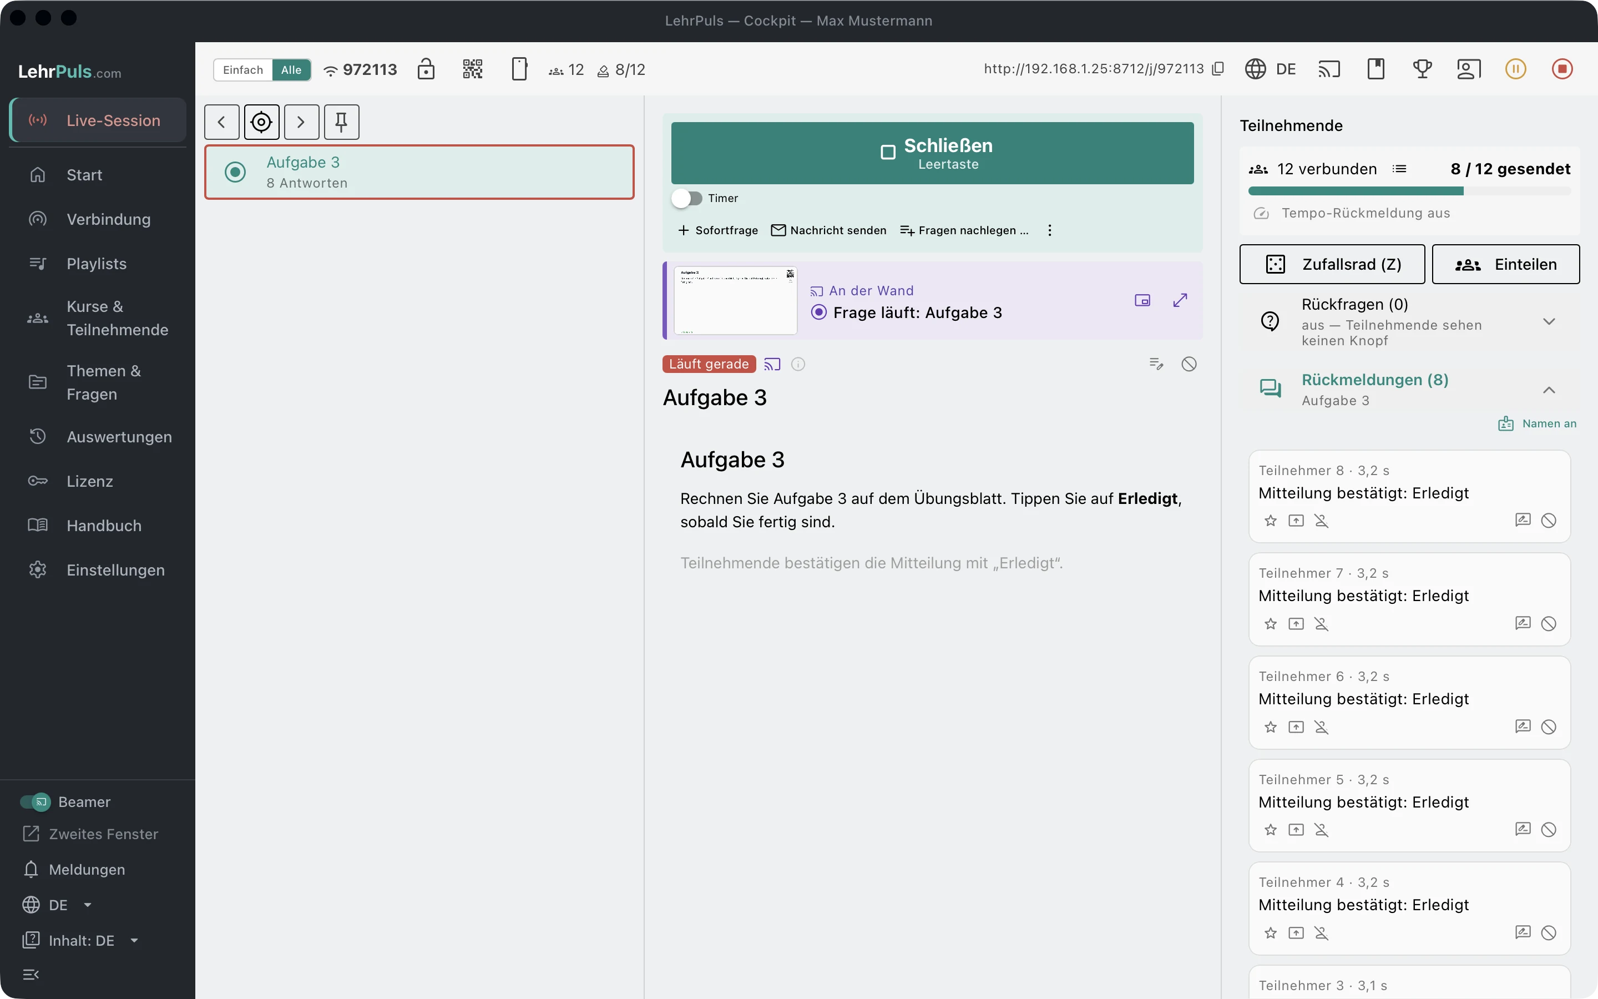Click the info icon next to Läuft gerade
The image size is (1598, 999).
[798, 364]
